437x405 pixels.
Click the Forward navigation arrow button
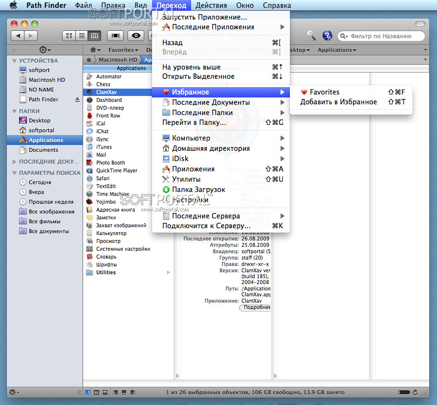(31, 36)
